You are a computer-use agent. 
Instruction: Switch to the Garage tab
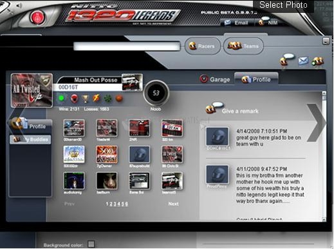[215, 79]
